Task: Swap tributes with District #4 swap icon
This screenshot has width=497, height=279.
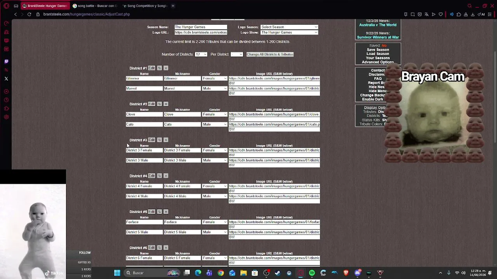Action: click(x=159, y=176)
